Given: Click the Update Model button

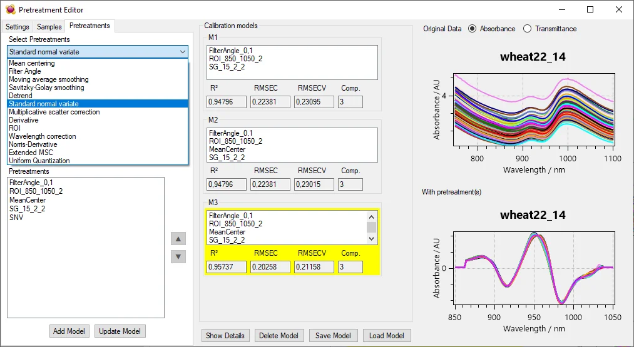Looking at the screenshot, I should coord(120,331).
